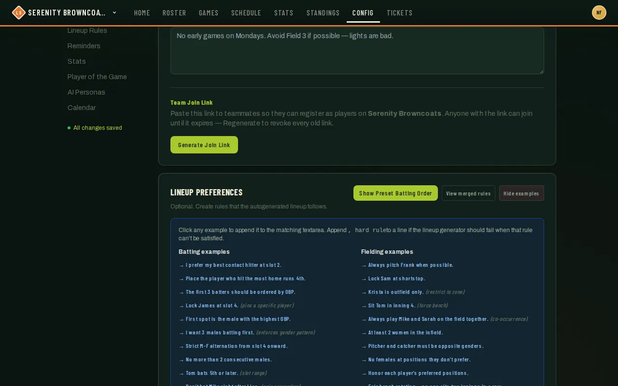Click the scheduling notes text area
This screenshot has width=618, height=386.
coord(357,50)
